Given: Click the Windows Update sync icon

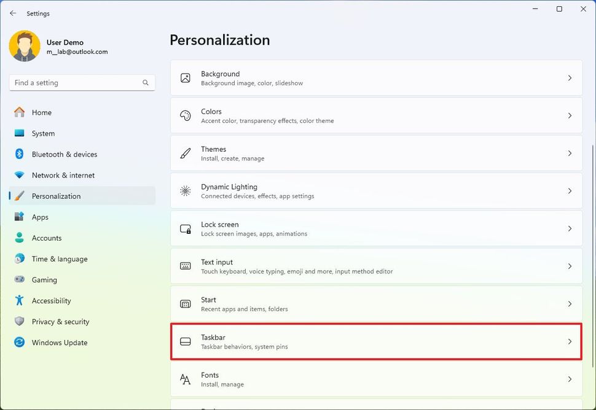Looking at the screenshot, I should 20,342.
